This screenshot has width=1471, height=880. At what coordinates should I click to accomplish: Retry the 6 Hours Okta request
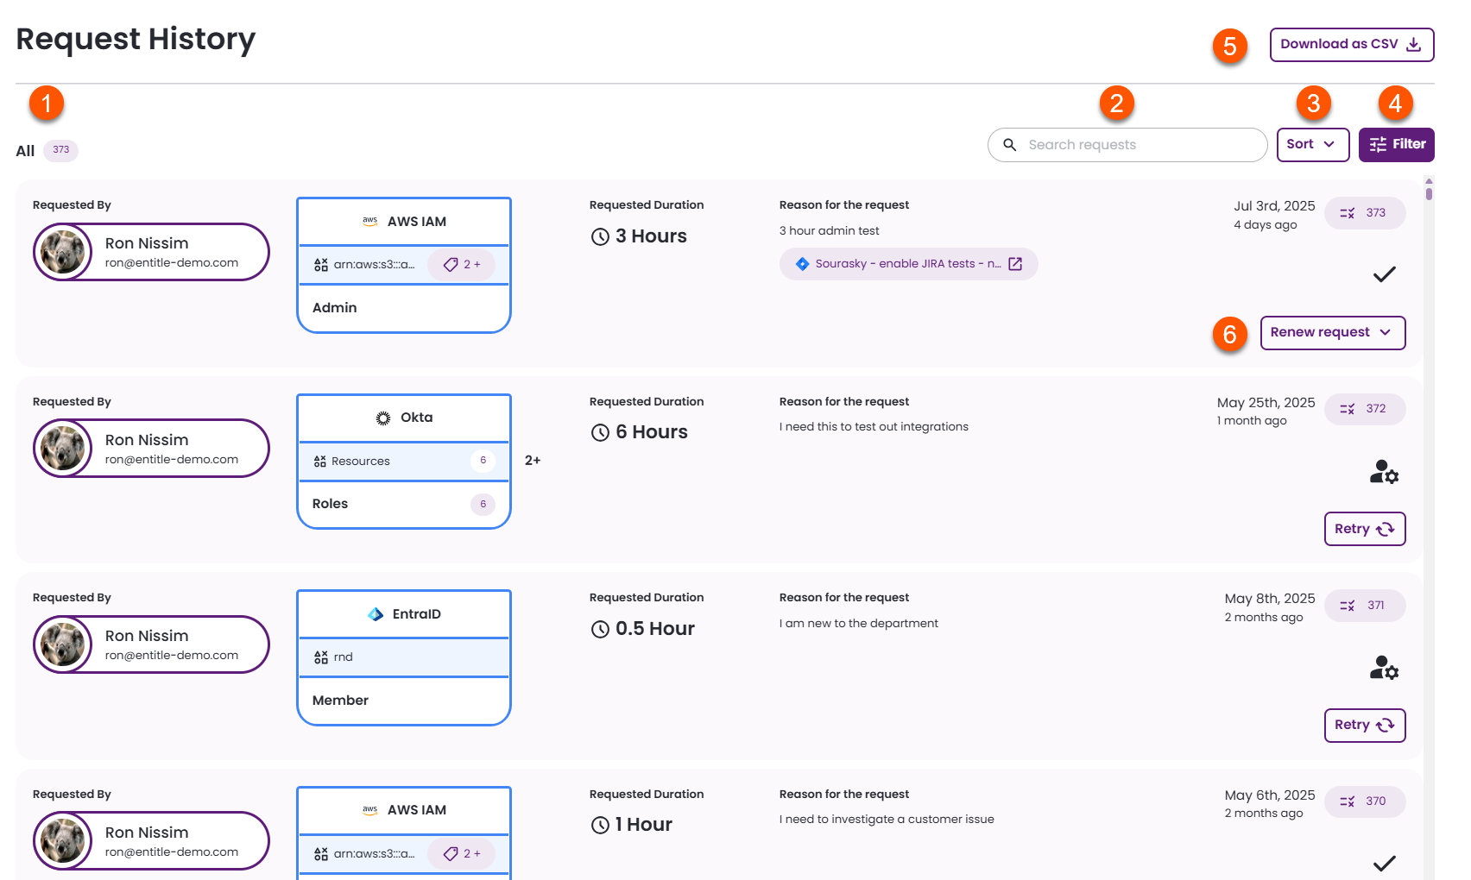coord(1364,529)
